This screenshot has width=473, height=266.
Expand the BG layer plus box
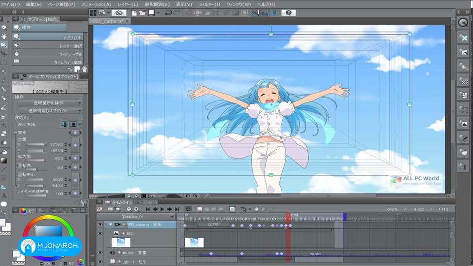tap(123, 233)
